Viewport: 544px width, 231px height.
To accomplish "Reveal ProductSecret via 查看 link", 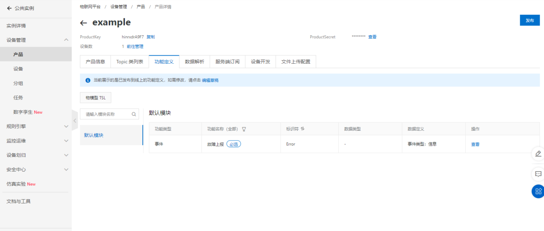I will (x=372, y=37).
